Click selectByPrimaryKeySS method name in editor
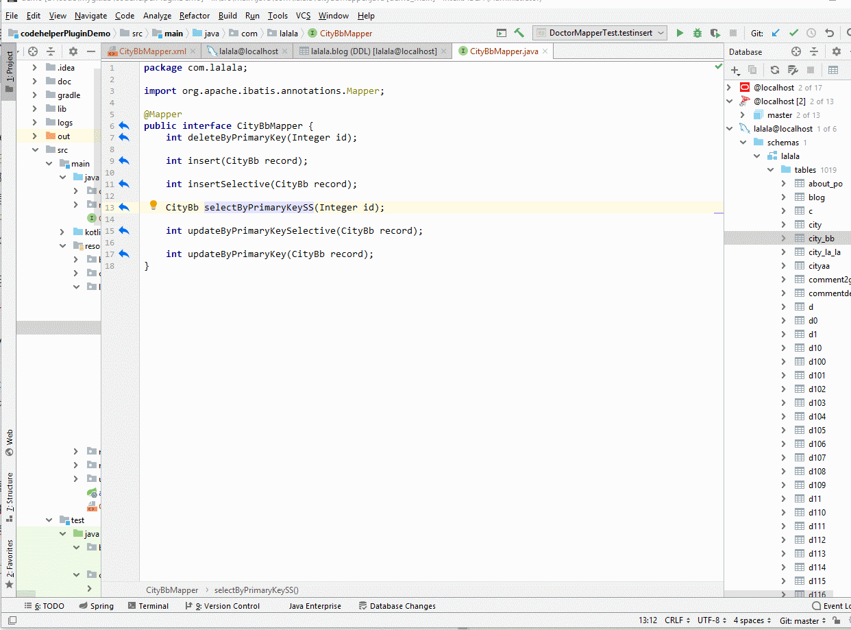 click(x=259, y=207)
